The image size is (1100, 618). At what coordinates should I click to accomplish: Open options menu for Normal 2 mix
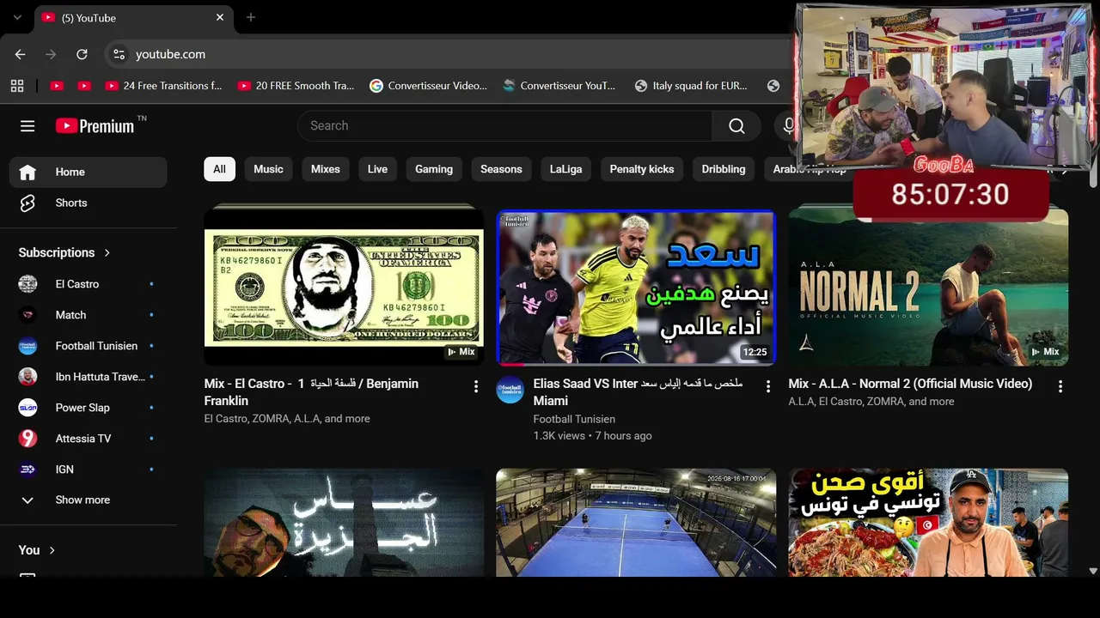point(1060,387)
